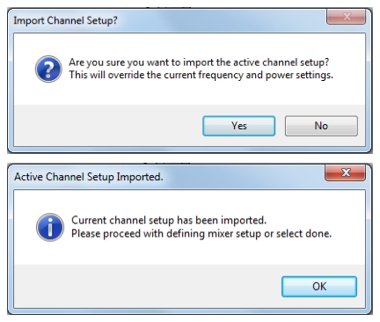
Task: Acknowledge the imported message with OK
Action: (x=319, y=287)
